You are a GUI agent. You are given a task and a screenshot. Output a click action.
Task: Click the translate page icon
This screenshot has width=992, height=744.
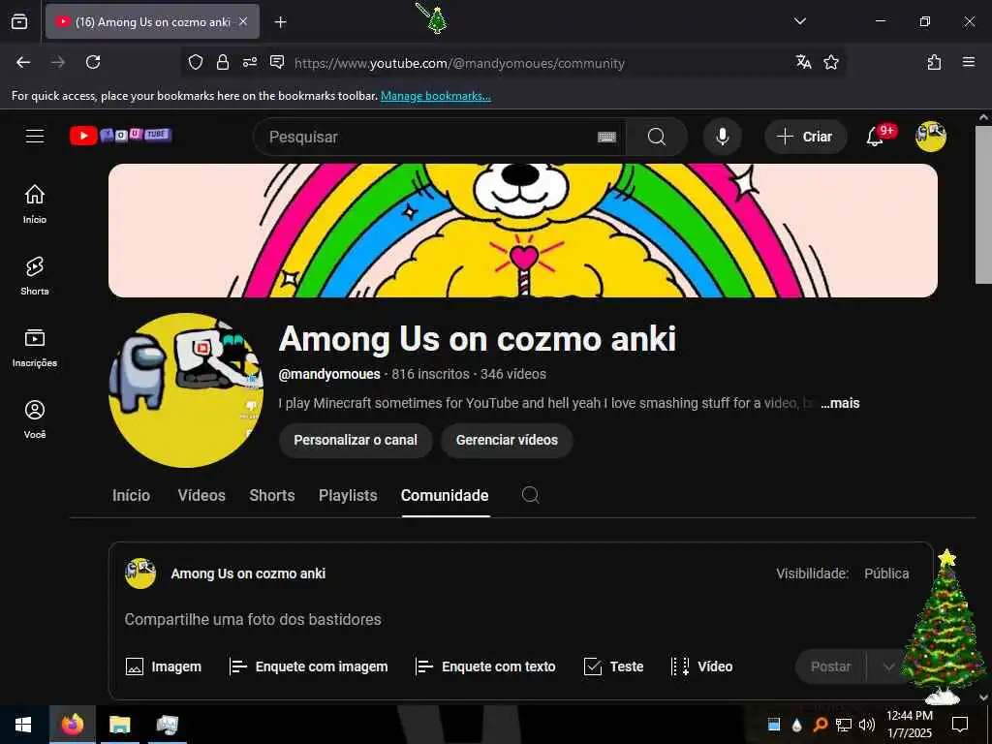[x=803, y=62]
